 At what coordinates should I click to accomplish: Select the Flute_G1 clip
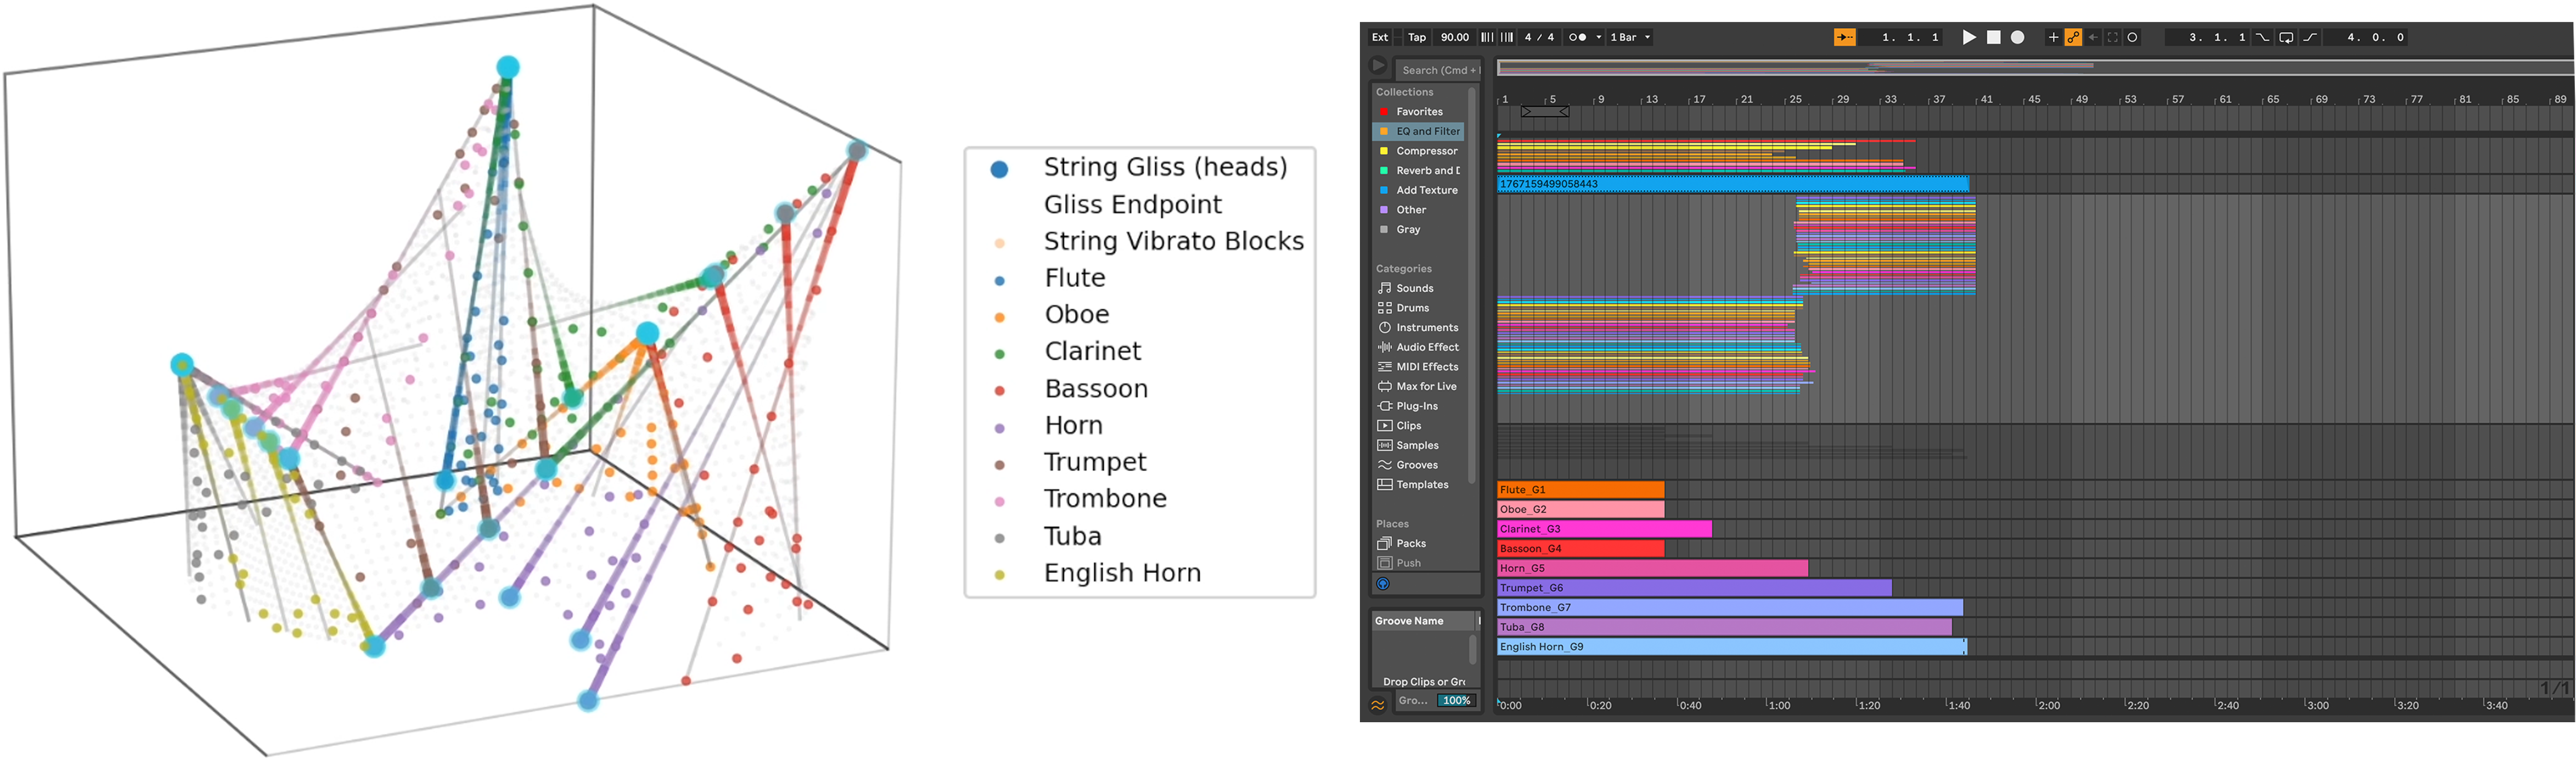(x=1580, y=489)
